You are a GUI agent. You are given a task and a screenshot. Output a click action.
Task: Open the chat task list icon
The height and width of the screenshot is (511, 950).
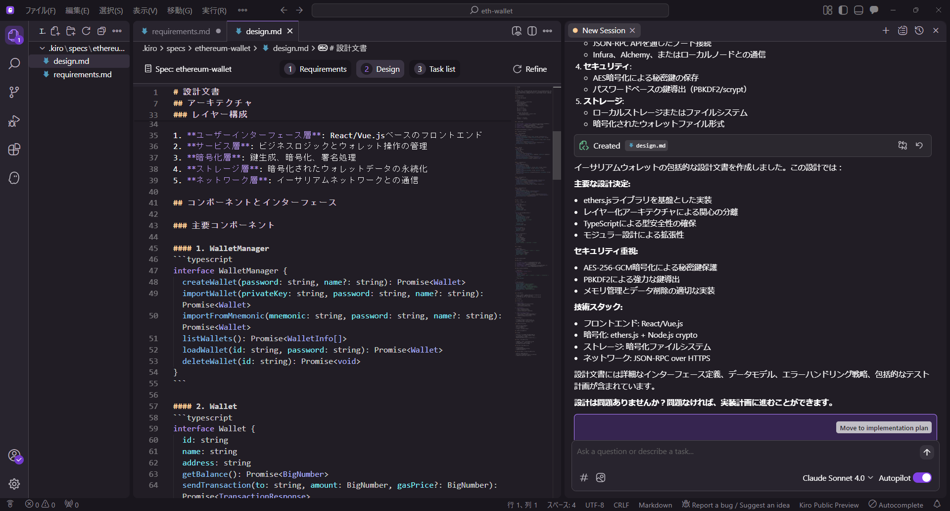click(902, 30)
